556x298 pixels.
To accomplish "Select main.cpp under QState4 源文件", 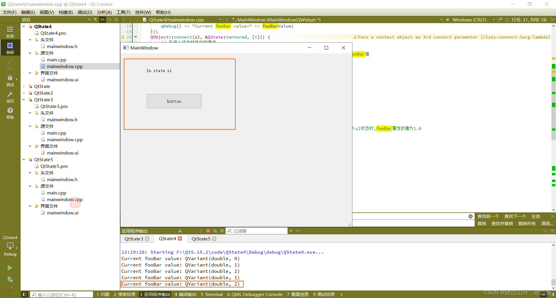I will 56,60.
